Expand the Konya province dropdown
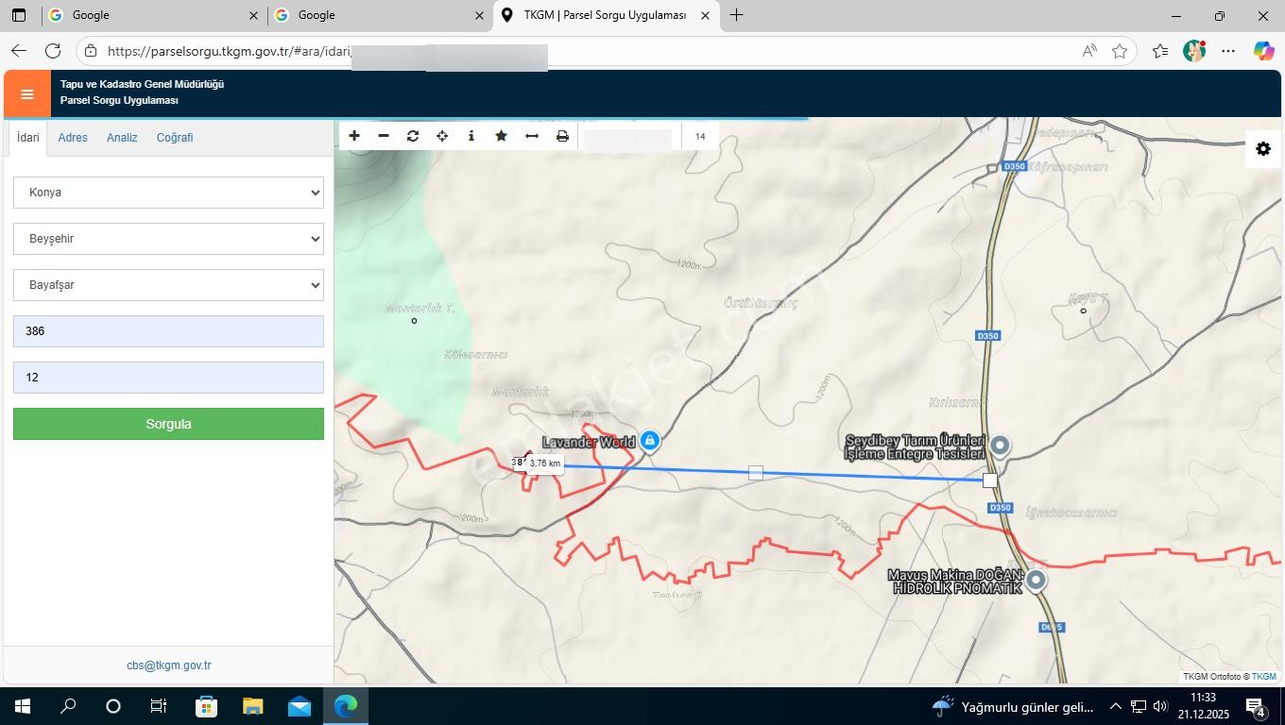 coord(168,193)
